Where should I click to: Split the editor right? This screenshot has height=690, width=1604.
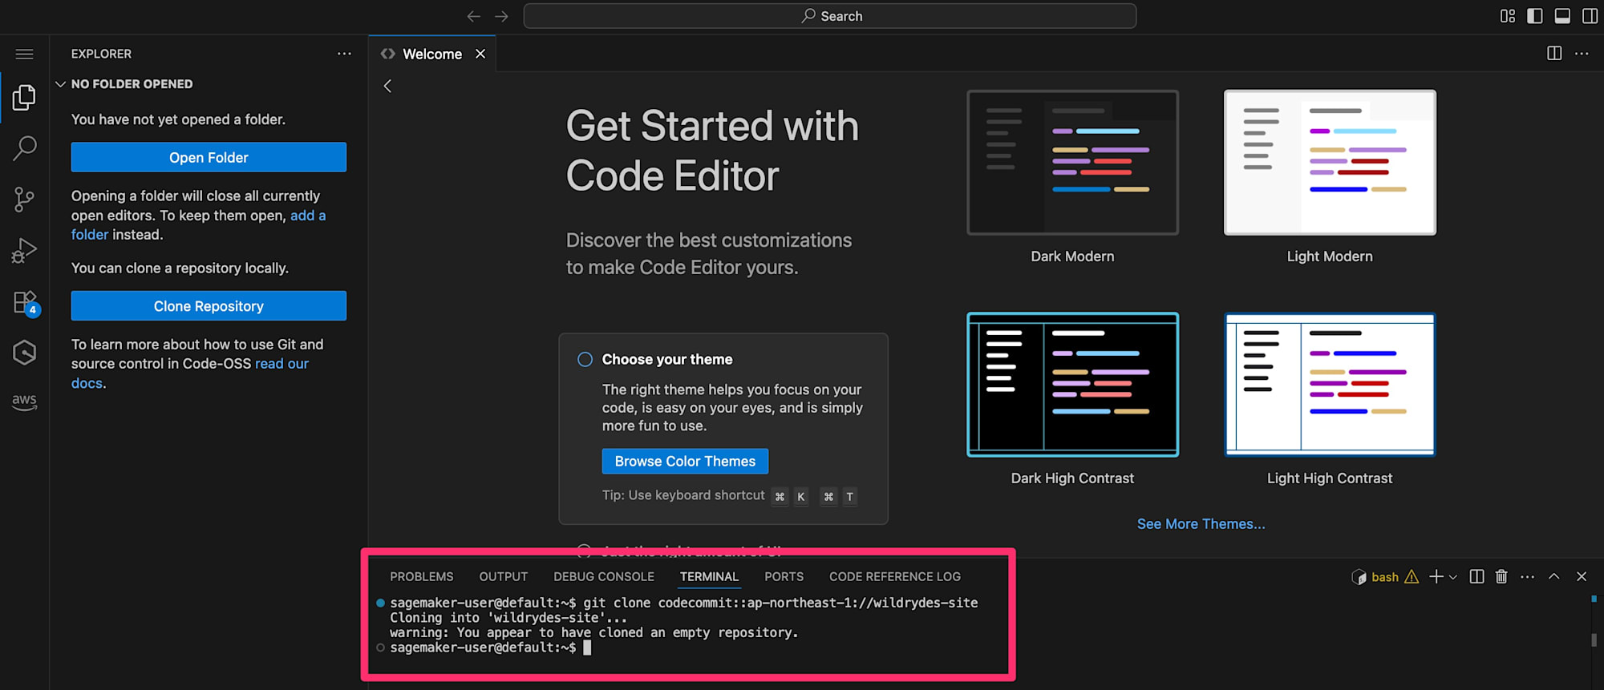(1553, 54)
